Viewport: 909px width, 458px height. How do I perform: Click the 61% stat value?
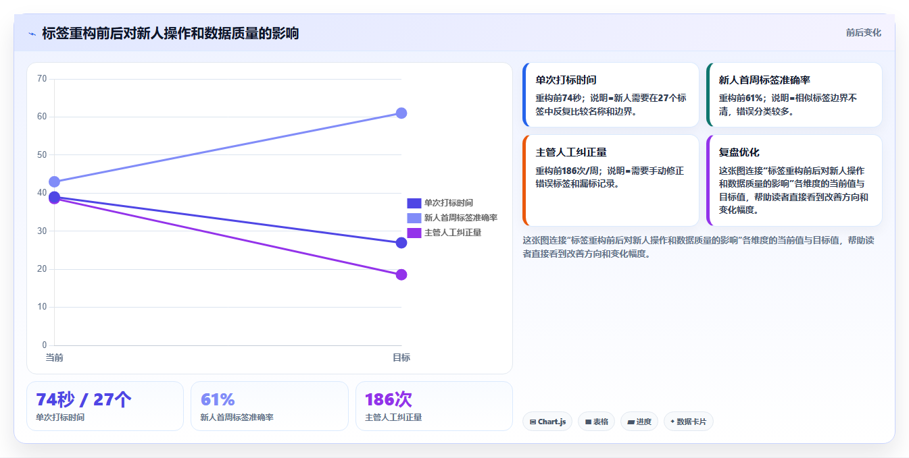(x=218, y=399)
